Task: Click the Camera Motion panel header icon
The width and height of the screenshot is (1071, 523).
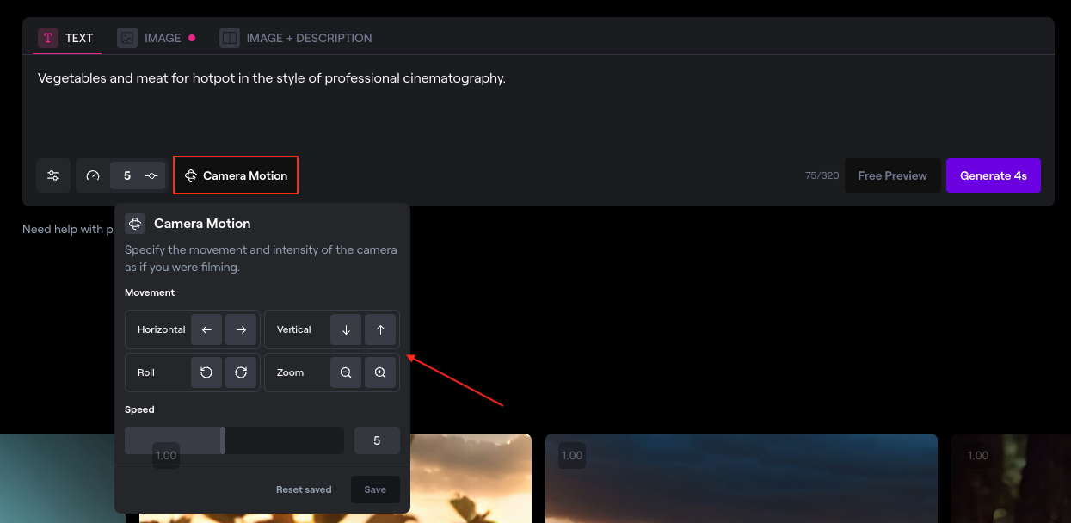Action: (x=135, y=224)
